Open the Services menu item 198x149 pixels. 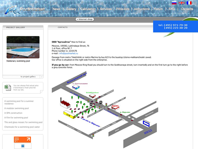[106, 9]
